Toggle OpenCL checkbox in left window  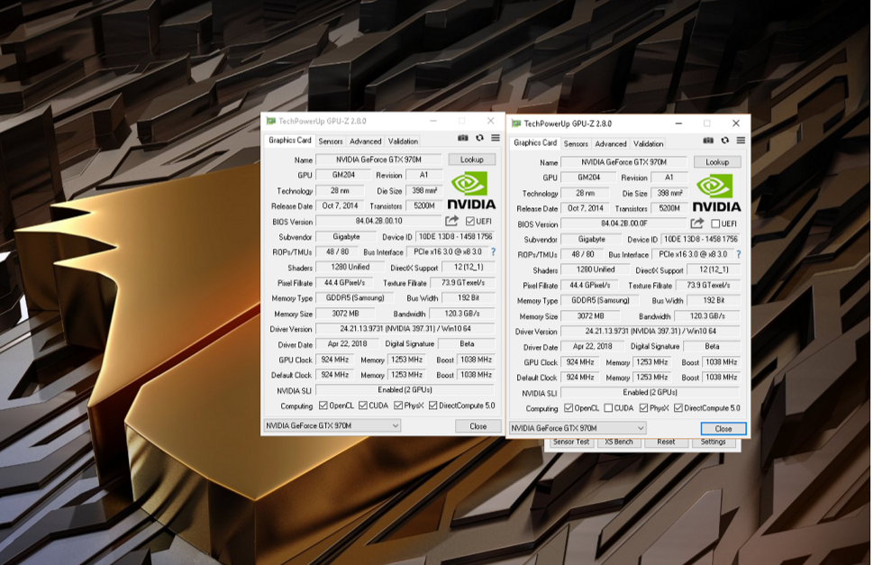323,406
